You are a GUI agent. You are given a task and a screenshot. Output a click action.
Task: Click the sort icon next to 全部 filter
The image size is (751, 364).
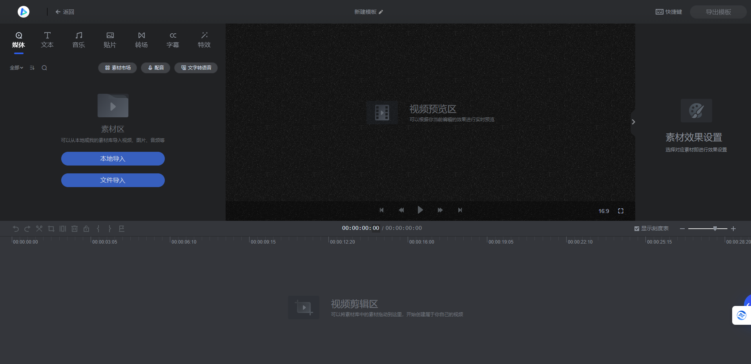(x=32, y=67)
